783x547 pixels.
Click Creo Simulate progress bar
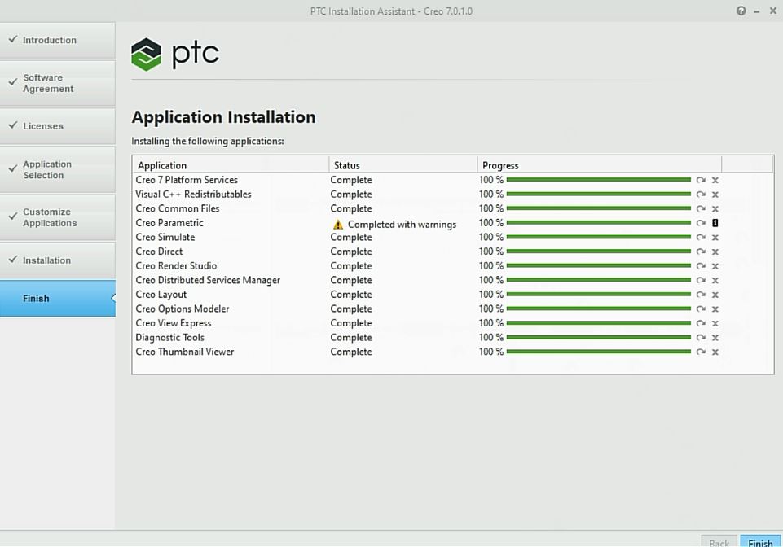tap(598, 237)
